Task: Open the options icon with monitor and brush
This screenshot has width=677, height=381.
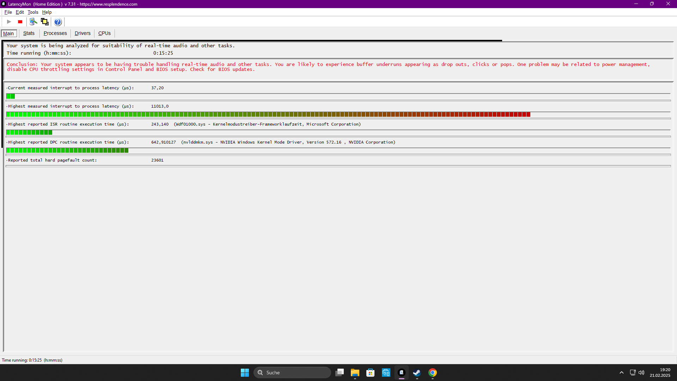Action: click(33, 22)
